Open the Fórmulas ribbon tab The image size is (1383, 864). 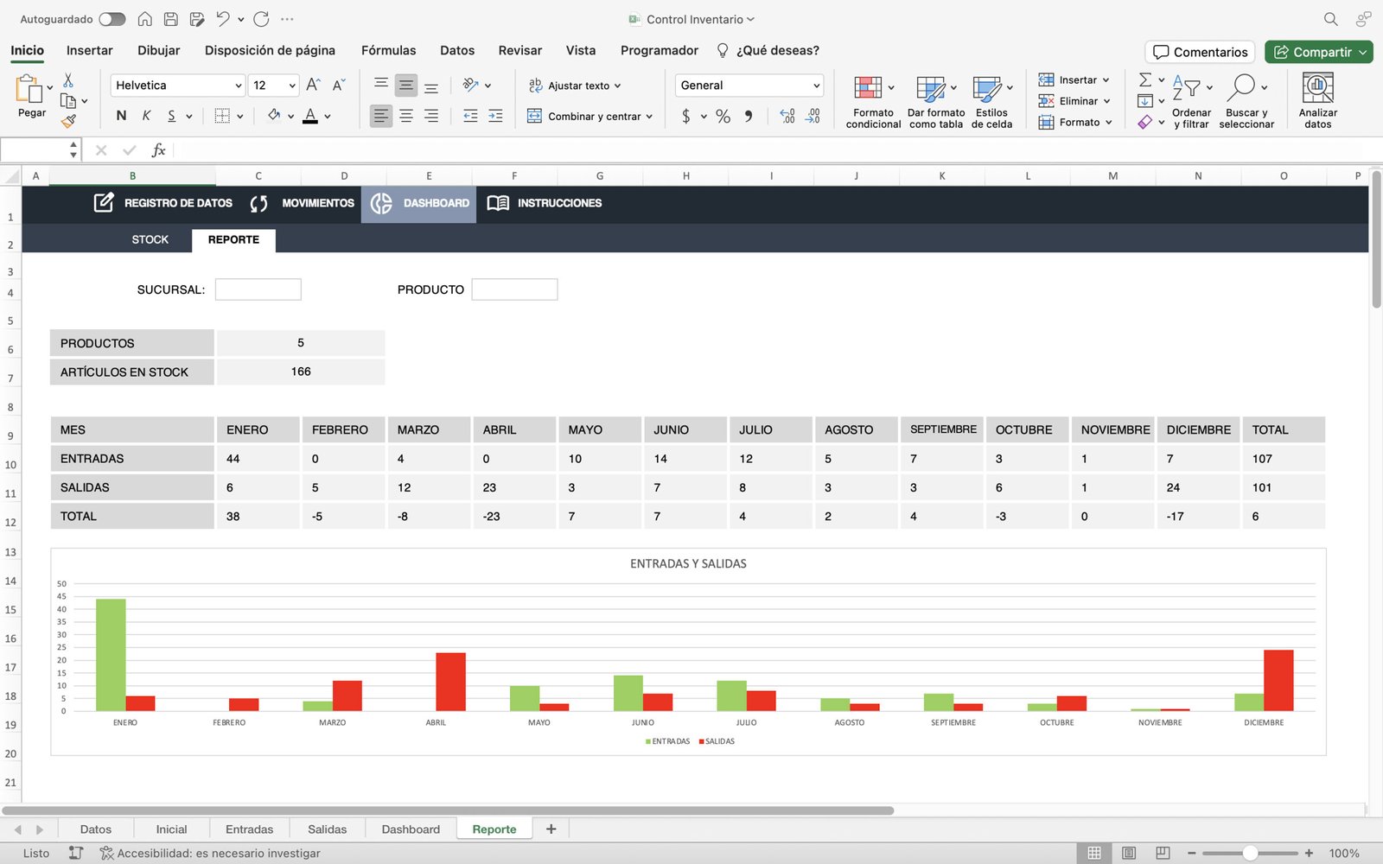[x=388, y=50]
